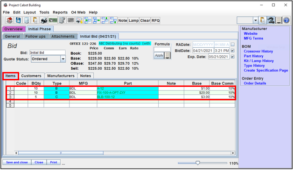Switch to the Manufacturers tab

61,76
